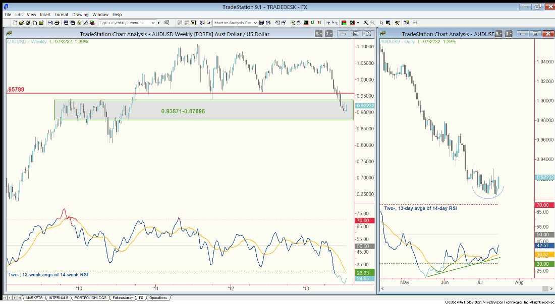Open the weekly chart I dropdown button
555x304 pixels.
coord(328,34)
